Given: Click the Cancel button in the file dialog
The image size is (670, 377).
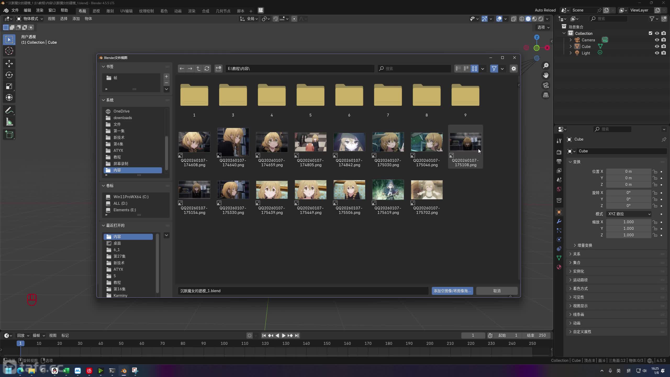Looking at the screenshot, I should click(496, 291).
